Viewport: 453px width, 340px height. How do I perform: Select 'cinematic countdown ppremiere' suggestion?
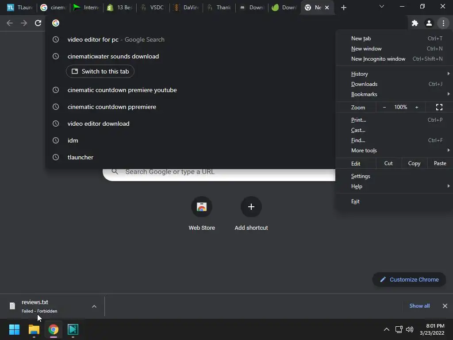[x=190, y=107]
